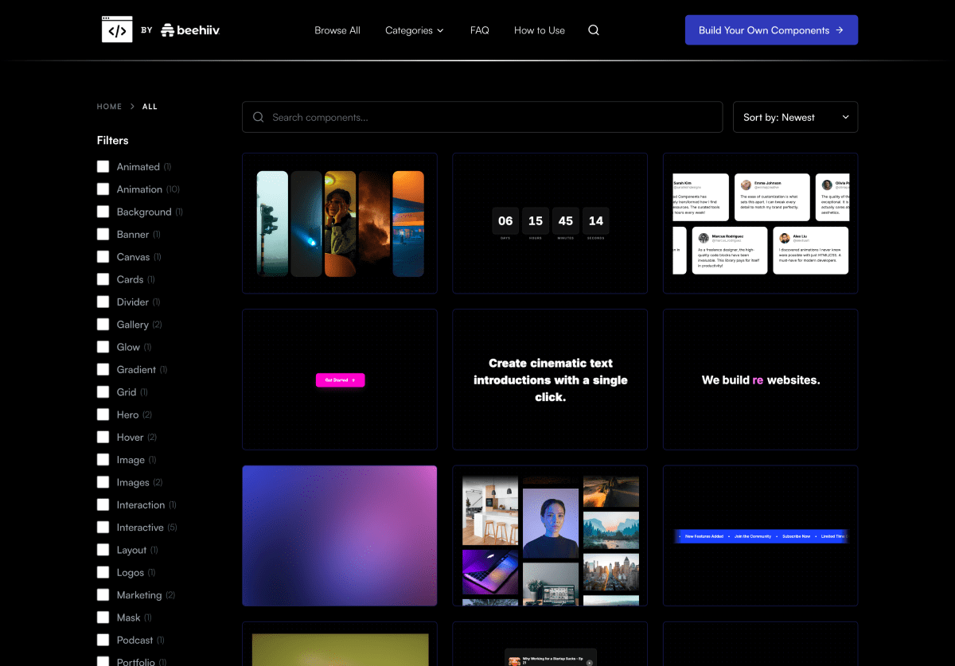Click the code window logo icon
The height and width of the screenshot is (666, 955).
(117, 30)
